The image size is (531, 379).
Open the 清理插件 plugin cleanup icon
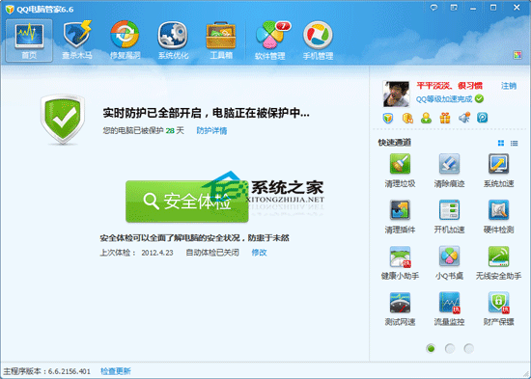click(x=400, y=210)
